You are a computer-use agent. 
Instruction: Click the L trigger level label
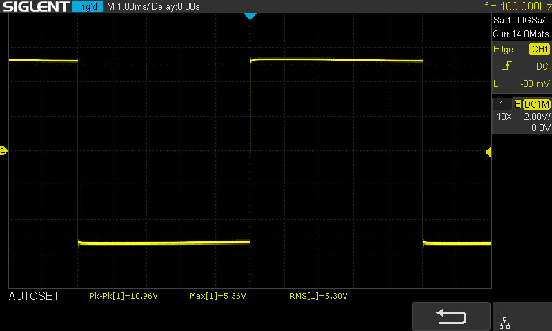(x=495, y=84)
